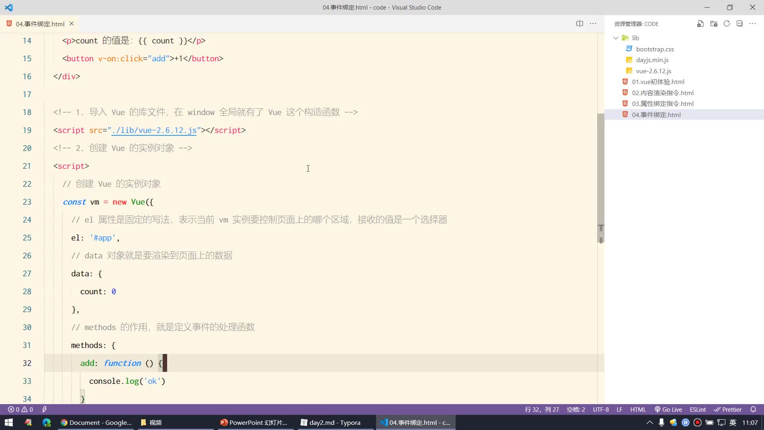The image size is (764, 430).
Task: Open Edge Dev browser from taskbar
Action: point(47,422)
